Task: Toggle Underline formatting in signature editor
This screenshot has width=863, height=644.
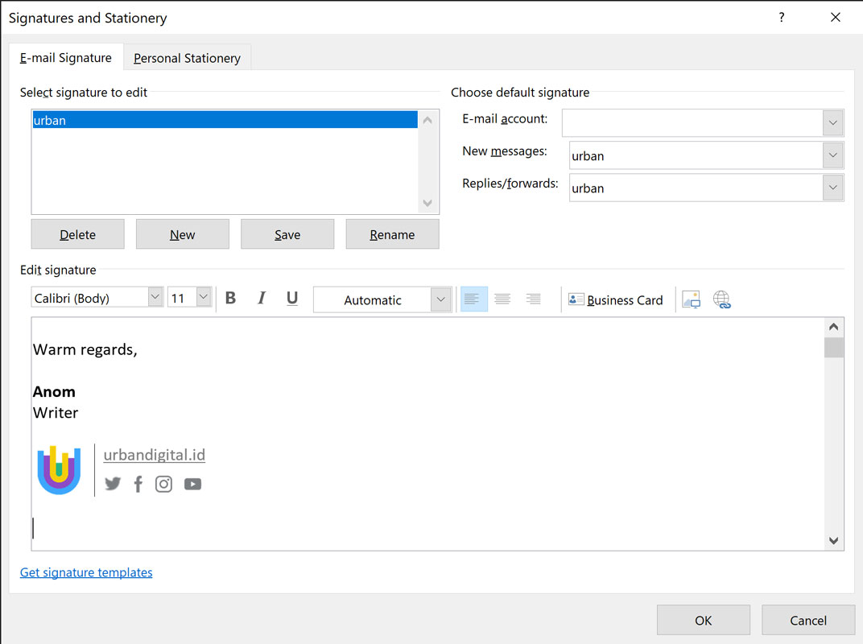Action: tap(292, 299)
